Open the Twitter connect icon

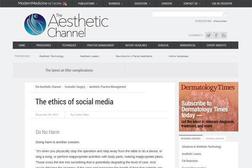[x=208, y=35]
